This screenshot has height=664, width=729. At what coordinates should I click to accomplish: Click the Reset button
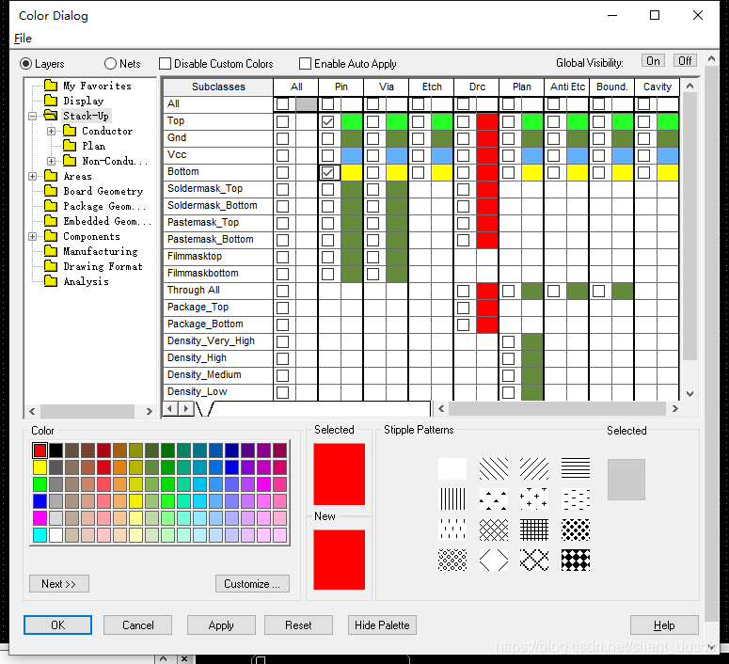pos(298,624)
